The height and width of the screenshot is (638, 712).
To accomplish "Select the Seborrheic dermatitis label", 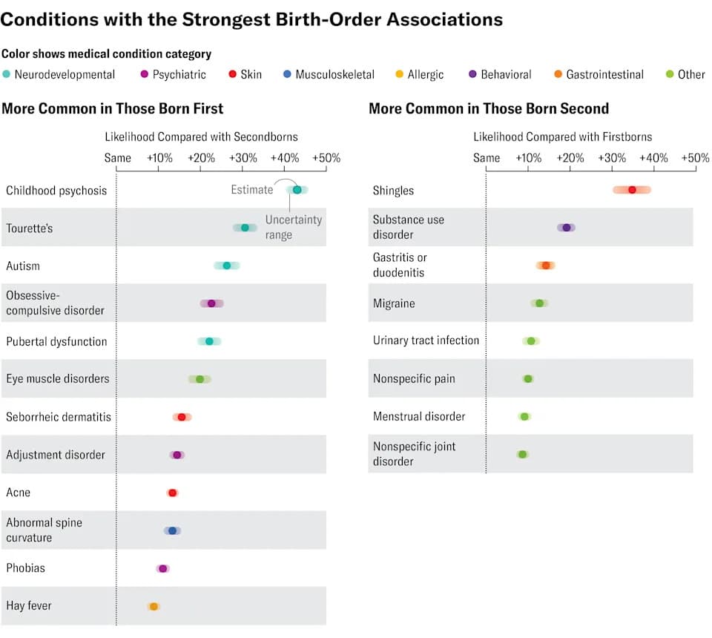I will coord(58,416).
